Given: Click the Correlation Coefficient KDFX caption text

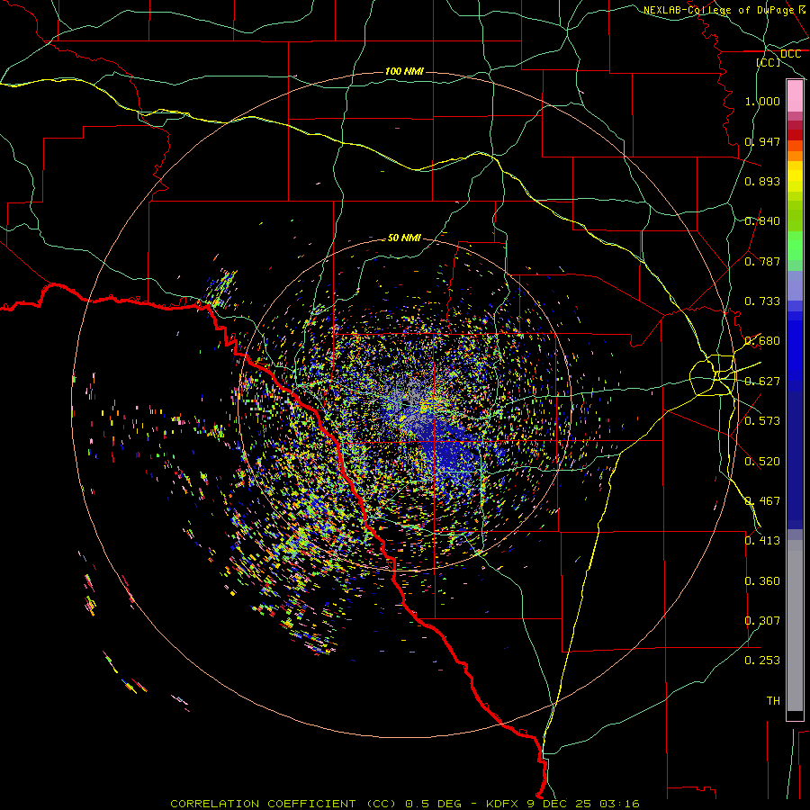Looking at the screenshot, I should 404,804.
